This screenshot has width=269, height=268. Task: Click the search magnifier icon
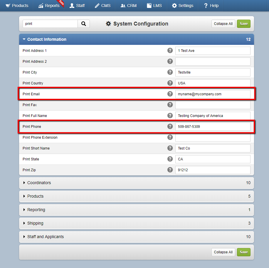pyautogui.click(x=84, y=24)
